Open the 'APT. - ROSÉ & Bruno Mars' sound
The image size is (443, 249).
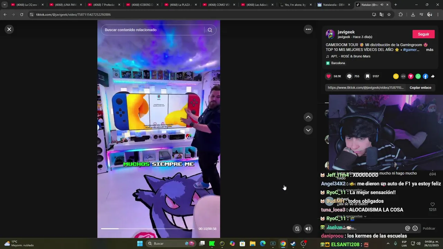(x=351, y=56)
